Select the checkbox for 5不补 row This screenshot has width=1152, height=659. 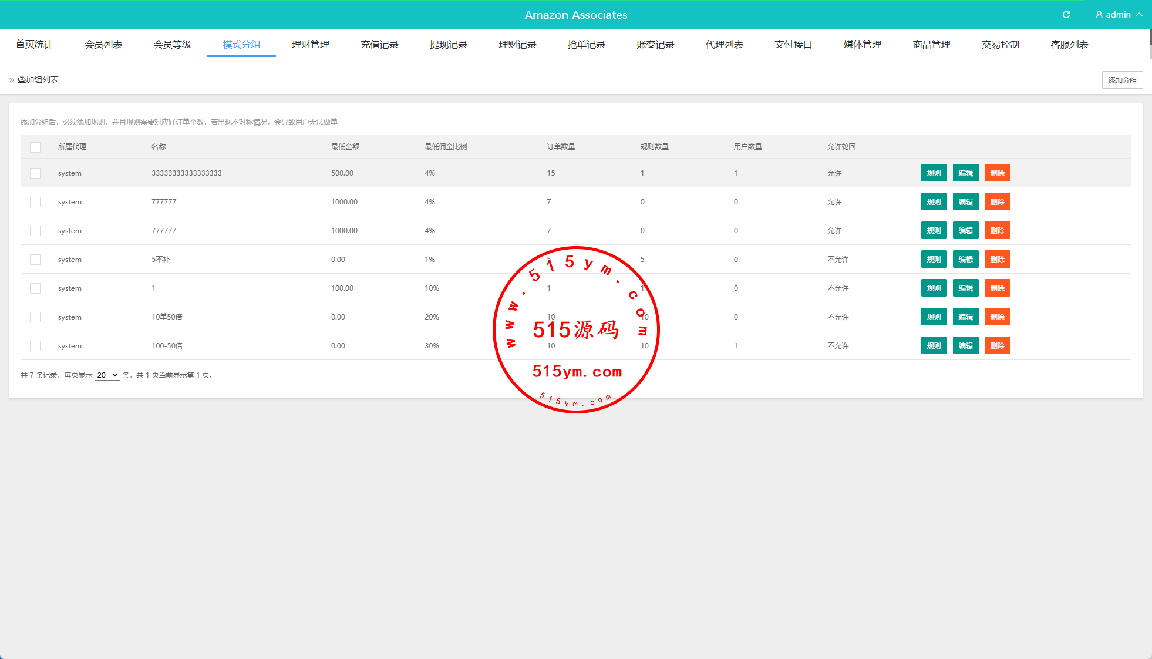(35, 260)
